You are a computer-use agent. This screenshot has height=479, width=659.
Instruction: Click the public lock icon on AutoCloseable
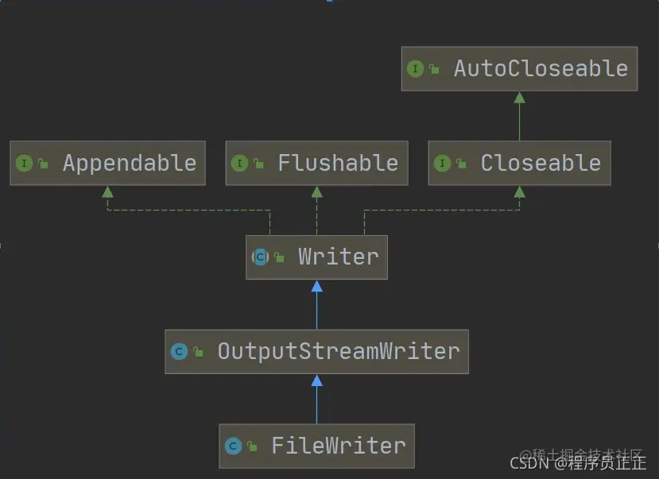[434, 68]
